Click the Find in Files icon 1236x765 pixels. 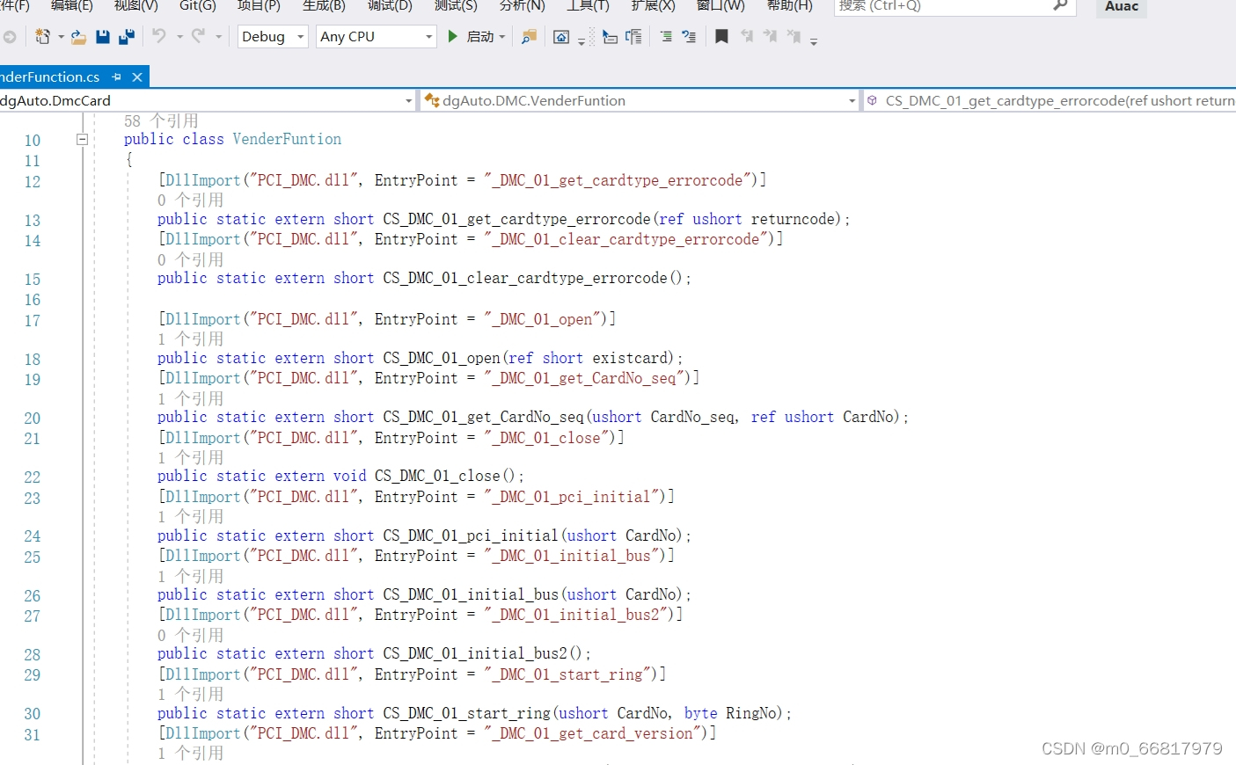[529, 36]
